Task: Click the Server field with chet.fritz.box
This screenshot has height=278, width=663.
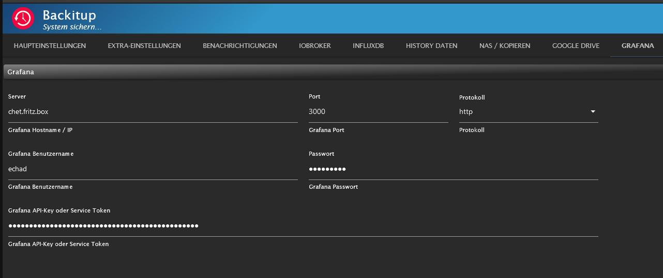Action: (x=153, y=111)
